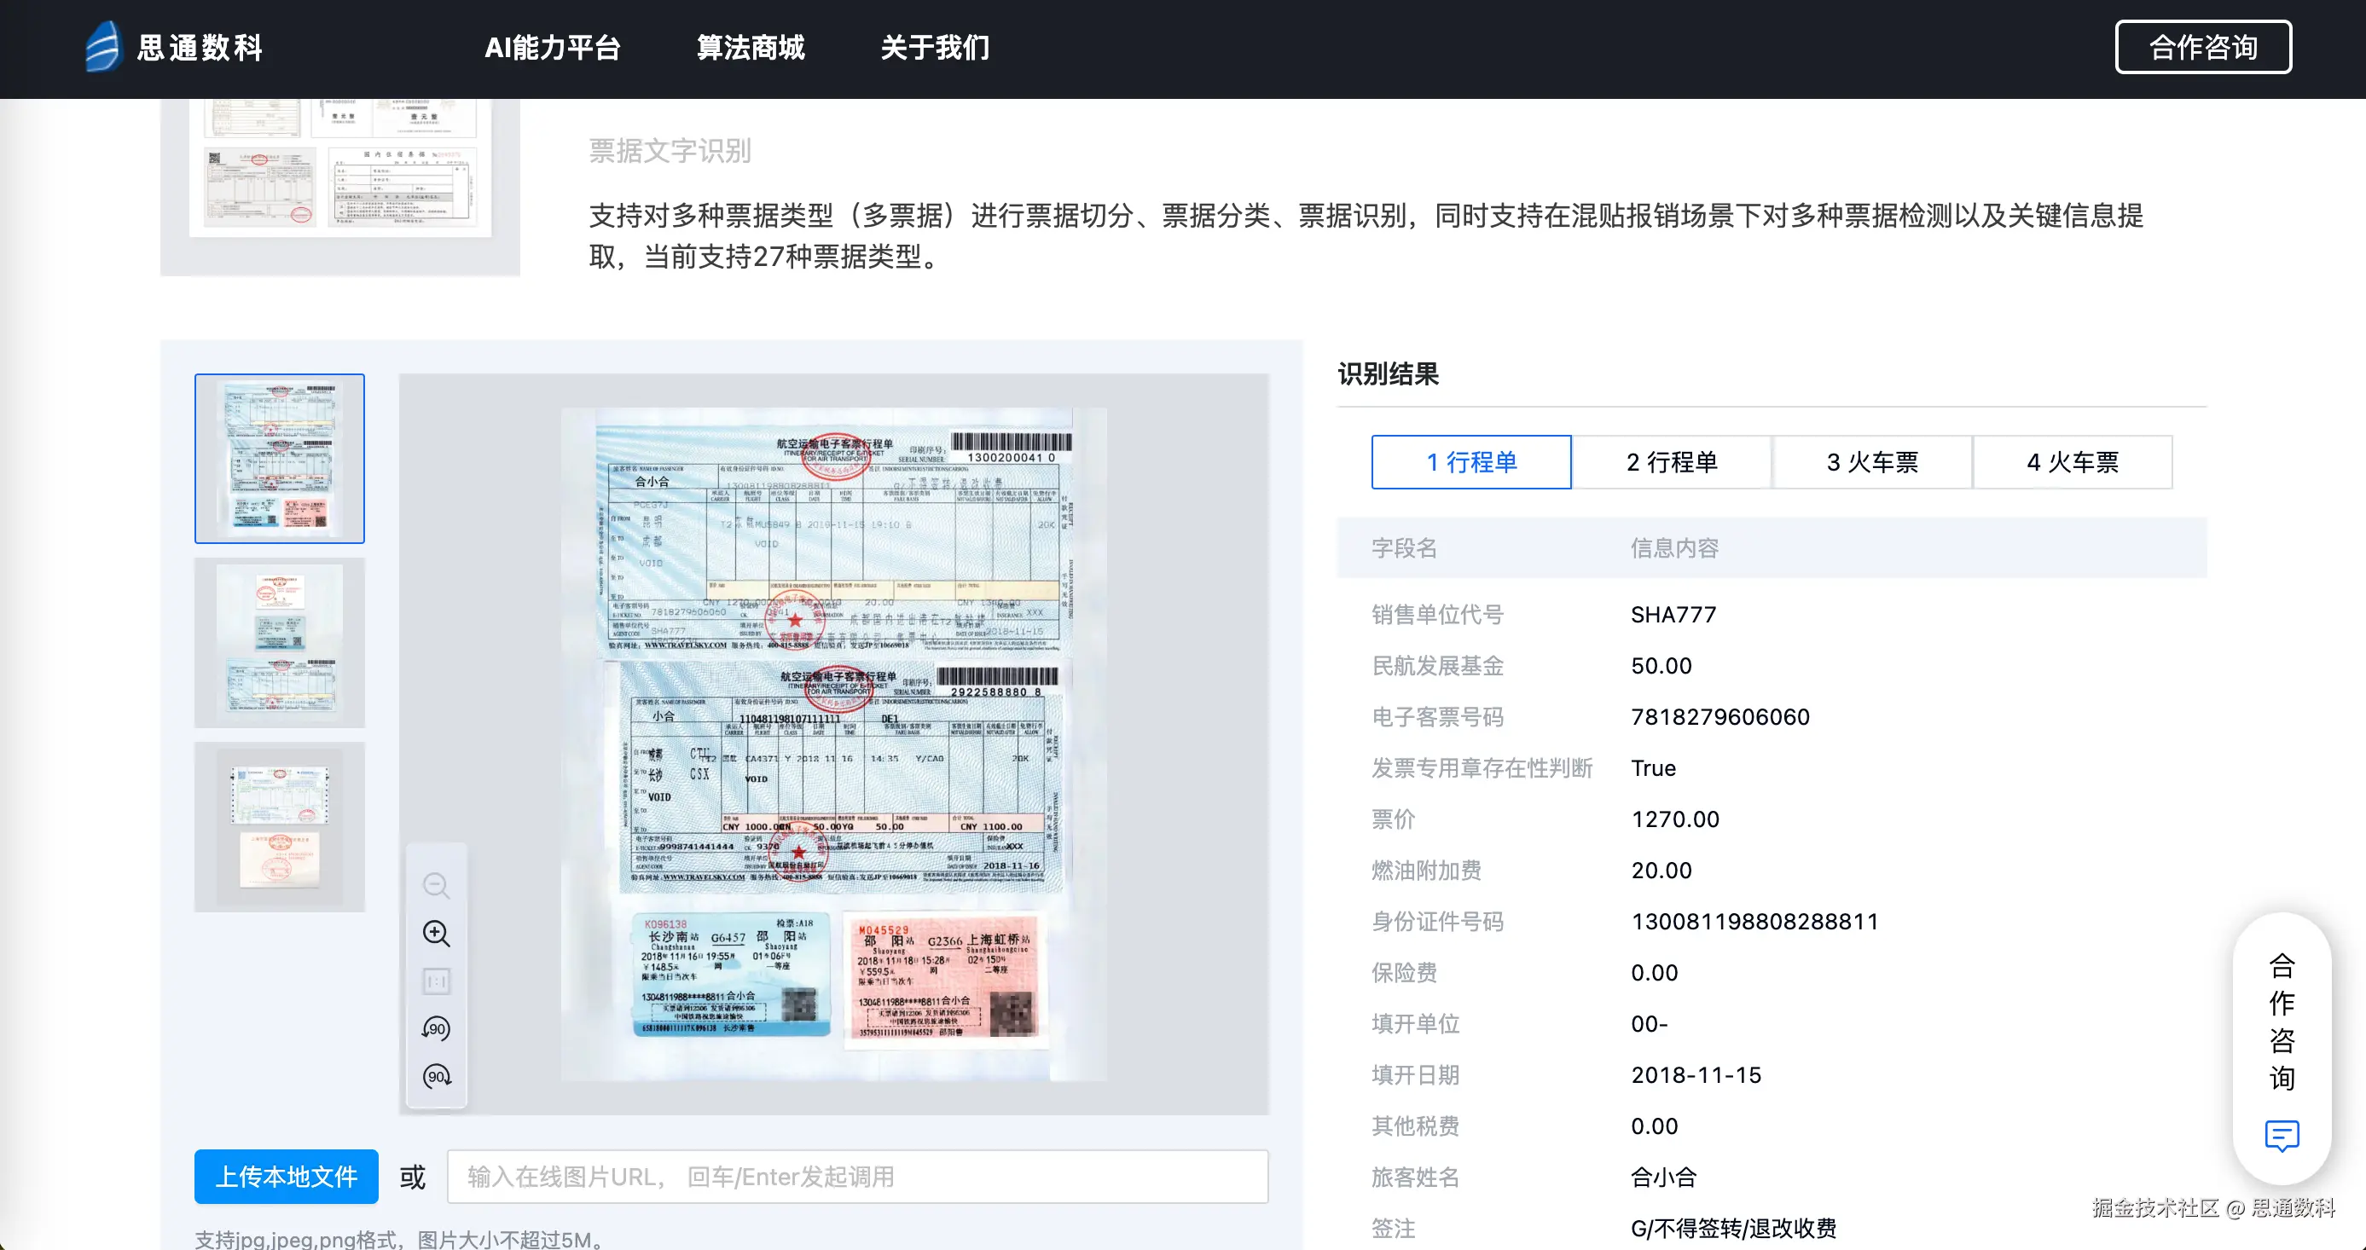Select the second sample ticket thumbnail
Image resolution: width=2366 pixels, height=1250 pixels.
pyautogui.click(x=279, y=642)
